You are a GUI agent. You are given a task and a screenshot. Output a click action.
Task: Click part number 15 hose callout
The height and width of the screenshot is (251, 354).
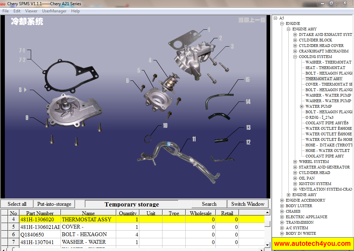click(x=248, y=80)
